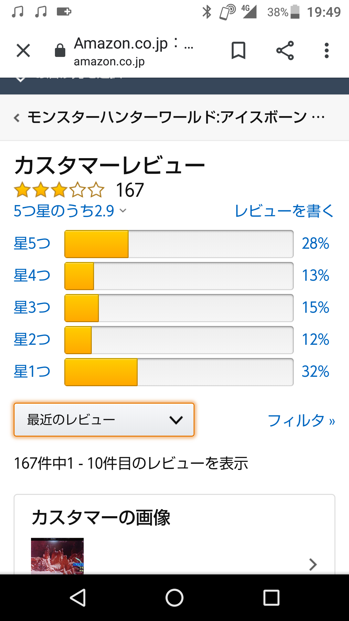Expand the 5つ星のうち2.9 rating details
Image resolution: width=349 pixels, height=621 pixels.
pyautogui.click(x=70, y=211)
